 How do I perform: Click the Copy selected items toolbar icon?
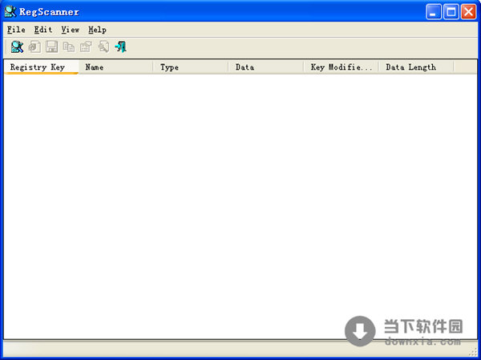(x=69, y=47)
